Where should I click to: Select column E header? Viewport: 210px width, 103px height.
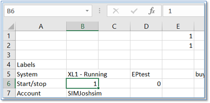click(178, 26)
